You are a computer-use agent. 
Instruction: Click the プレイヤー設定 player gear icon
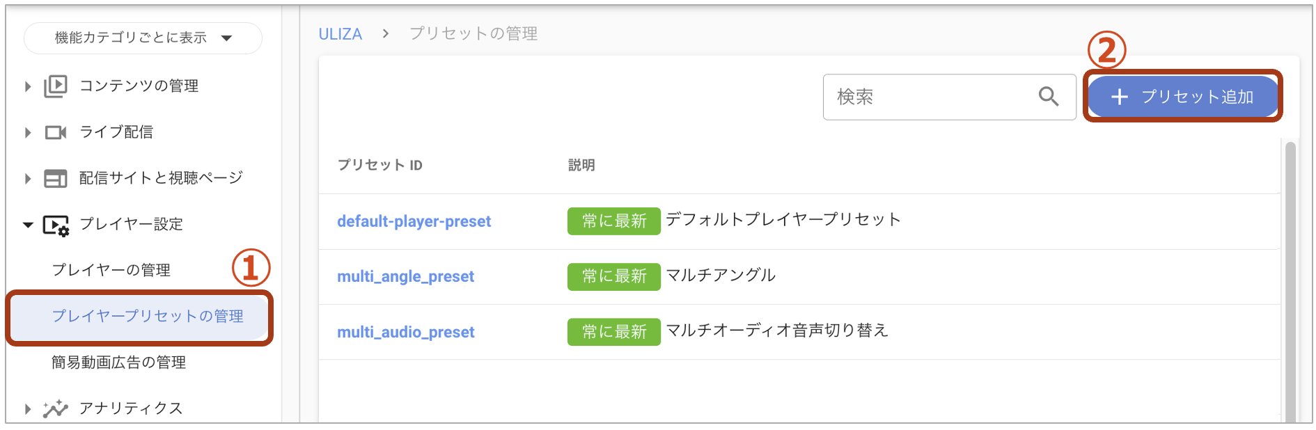56,225
